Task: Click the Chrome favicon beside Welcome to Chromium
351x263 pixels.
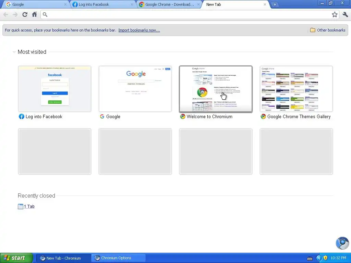Action: pyautogui.click(x=183, y=116)
